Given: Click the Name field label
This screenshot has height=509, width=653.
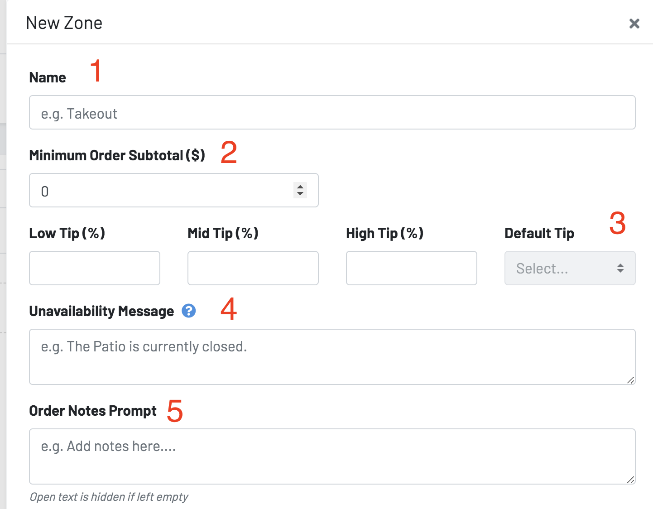Looking at the screenshot, I should (48, 77).
